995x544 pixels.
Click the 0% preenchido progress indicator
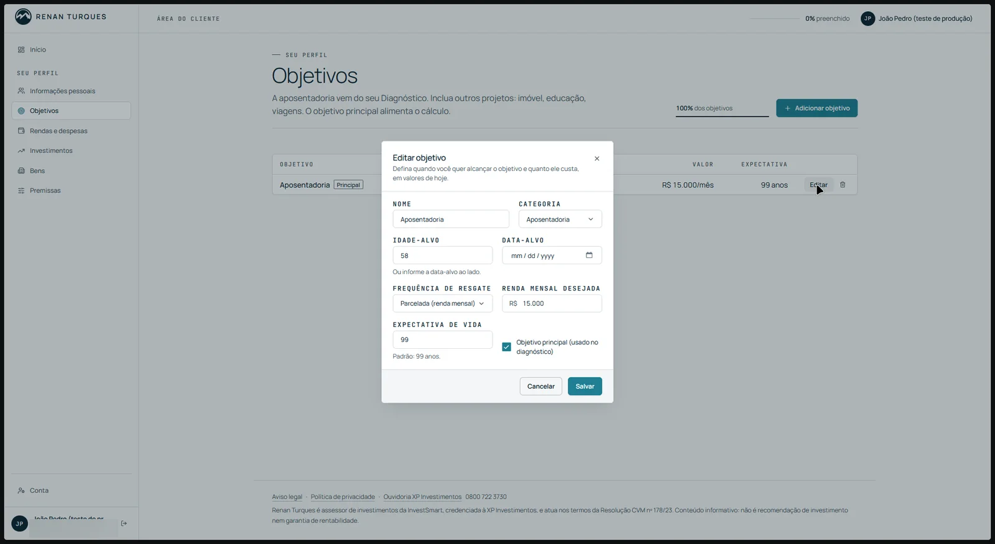click(x=799, y=19)
